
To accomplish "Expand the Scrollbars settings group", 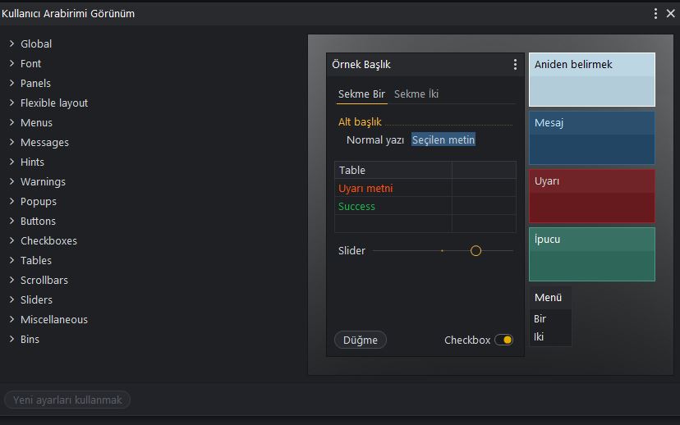I will coord(11,281).
